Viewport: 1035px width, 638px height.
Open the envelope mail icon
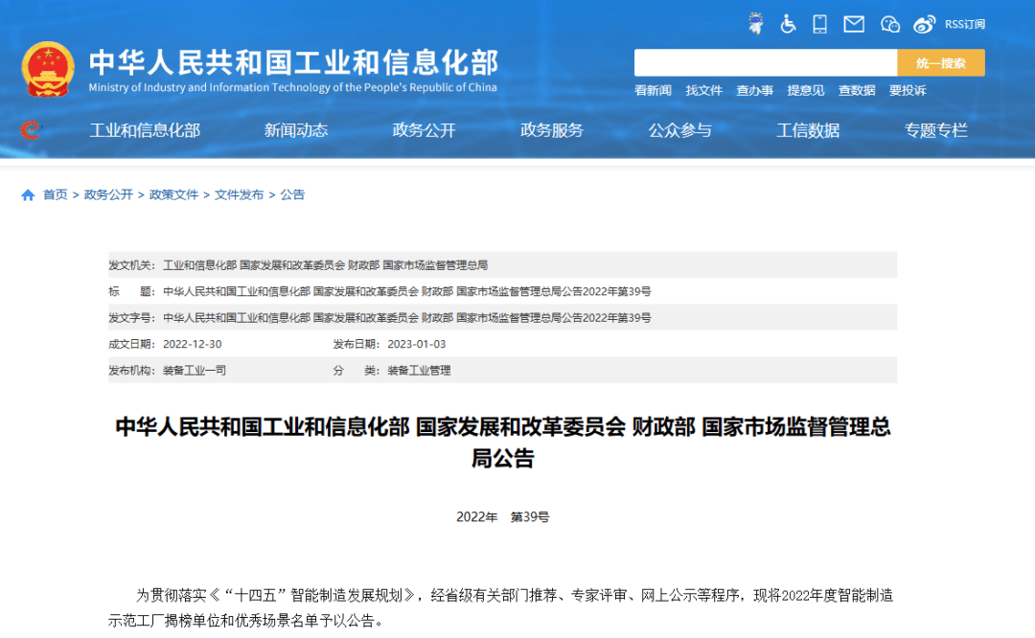coord(854,24)
